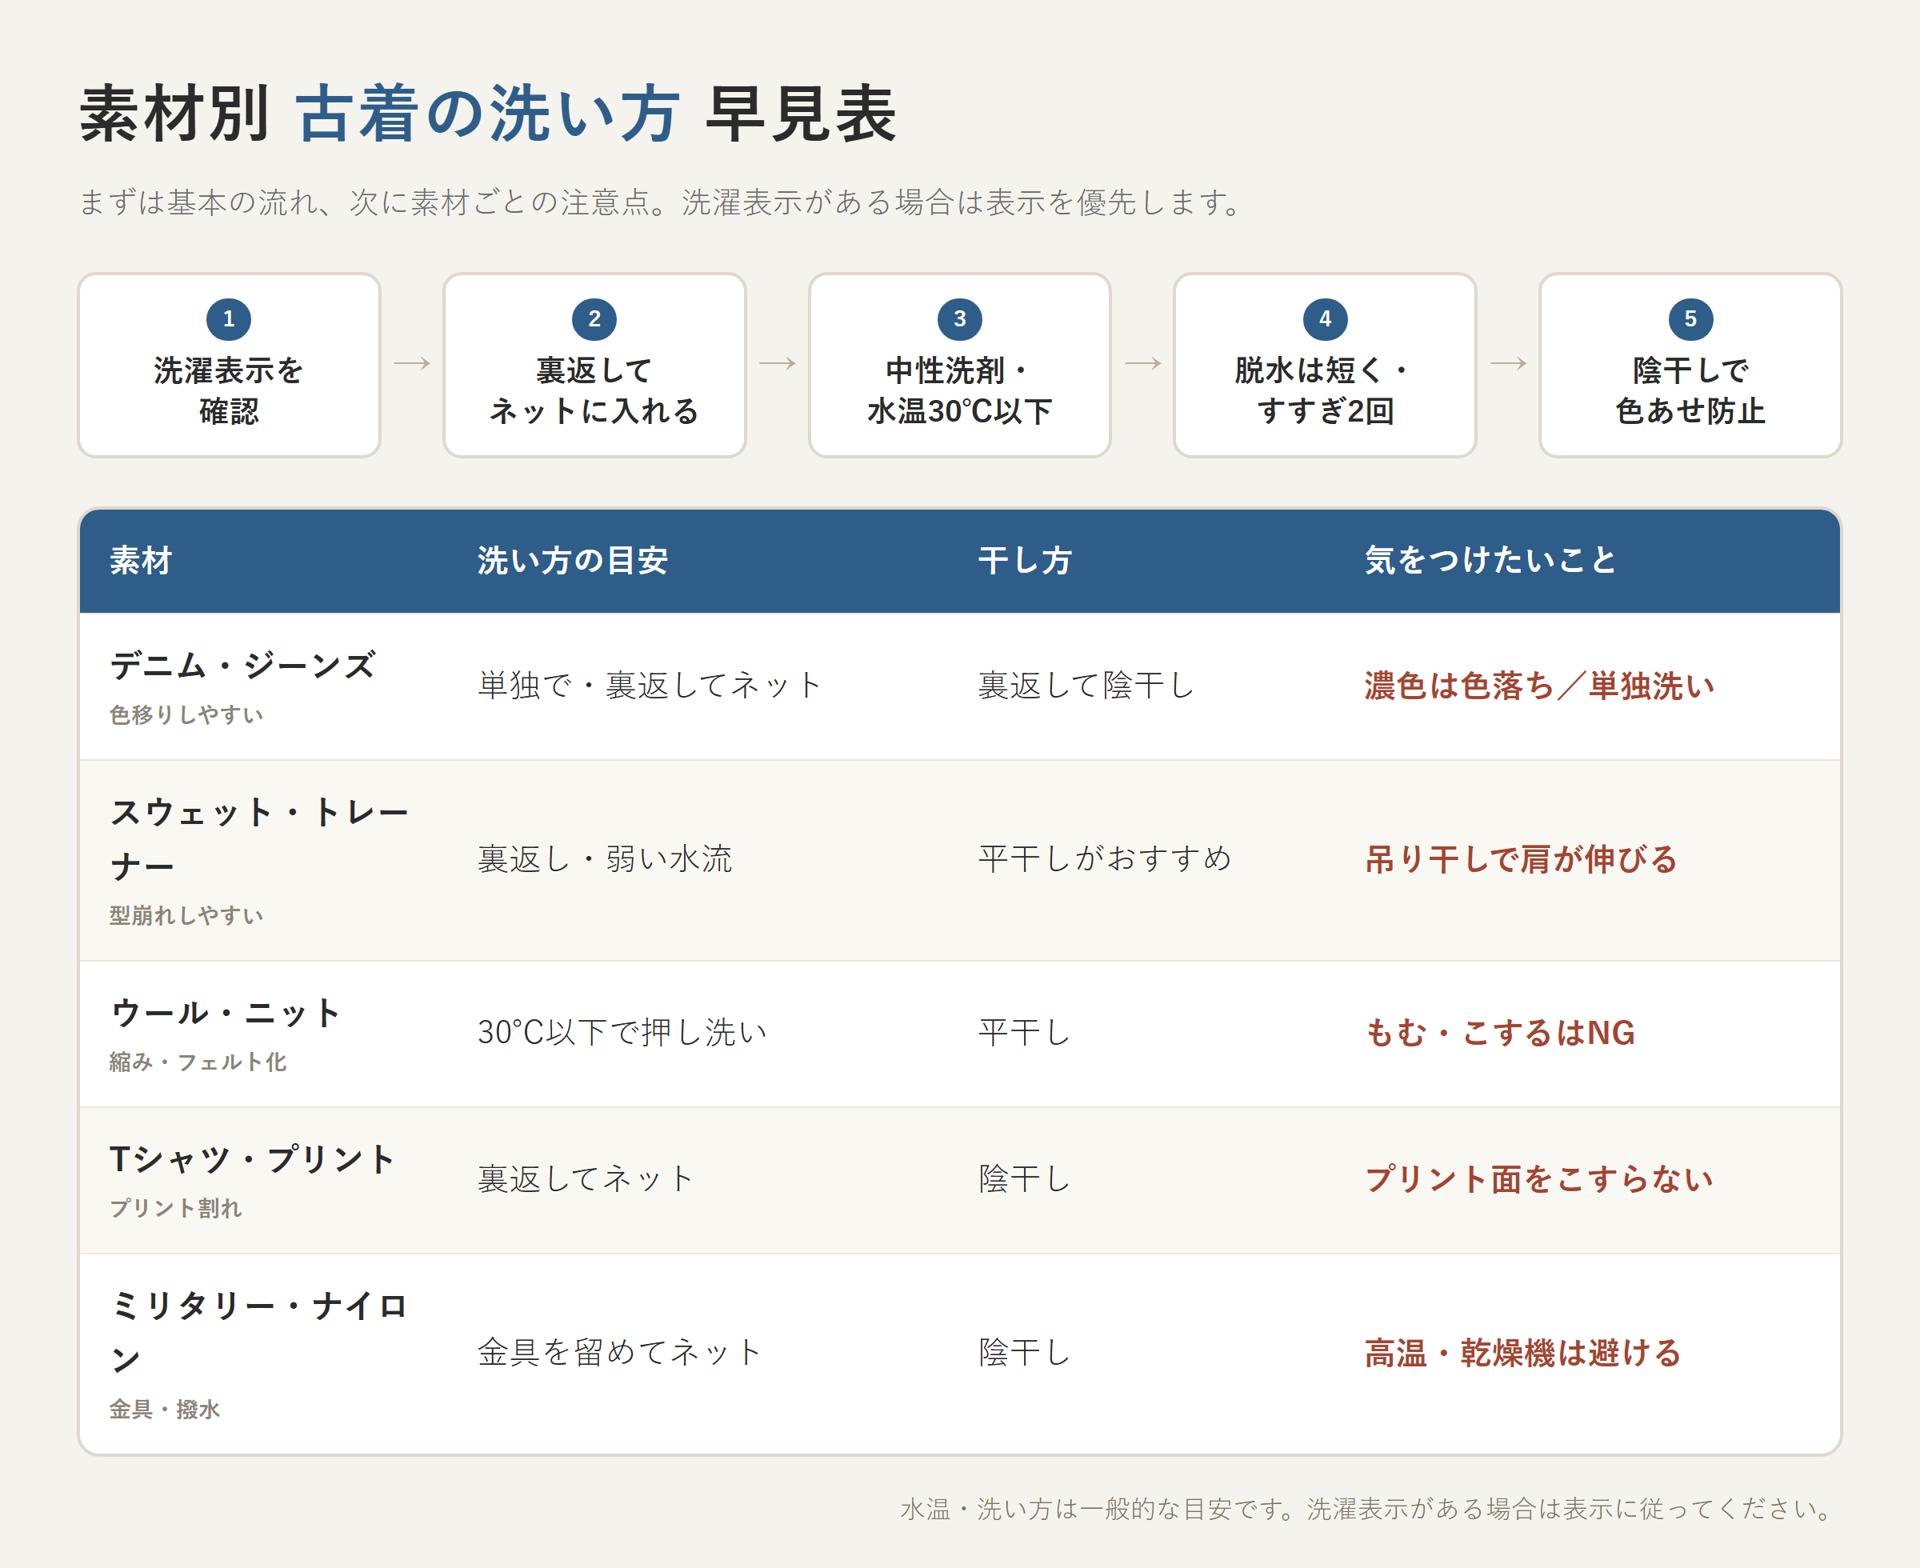This screenshot has height=1568, width=1920.
Task: Click the 素材別 古着の洗い方 早見表 title
Action: (x=488, y=114)
